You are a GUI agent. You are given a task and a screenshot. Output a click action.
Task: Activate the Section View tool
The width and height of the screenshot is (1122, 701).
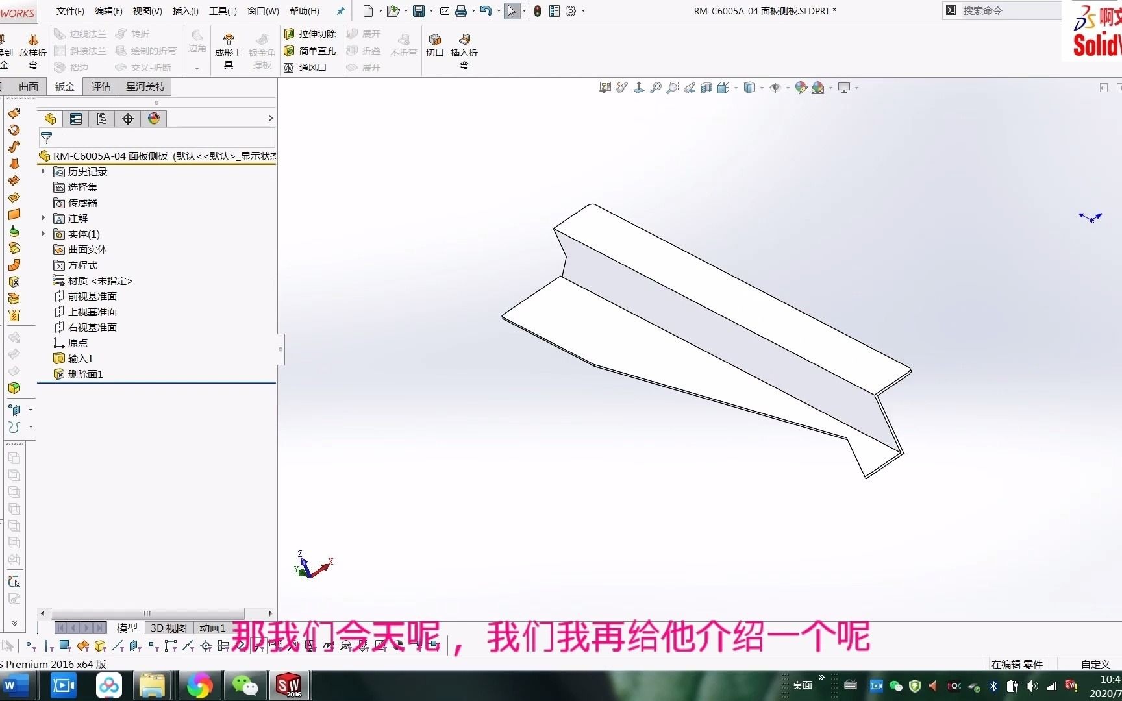tap(706, 87)
